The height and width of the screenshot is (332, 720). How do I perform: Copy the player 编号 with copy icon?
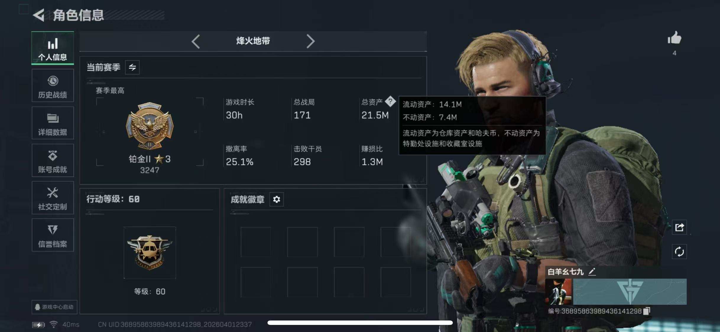click(x=647, y=311)
